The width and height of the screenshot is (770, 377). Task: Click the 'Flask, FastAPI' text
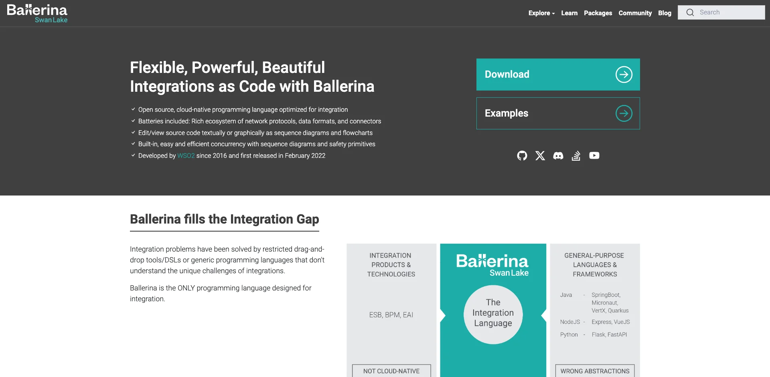pos(609,335)
